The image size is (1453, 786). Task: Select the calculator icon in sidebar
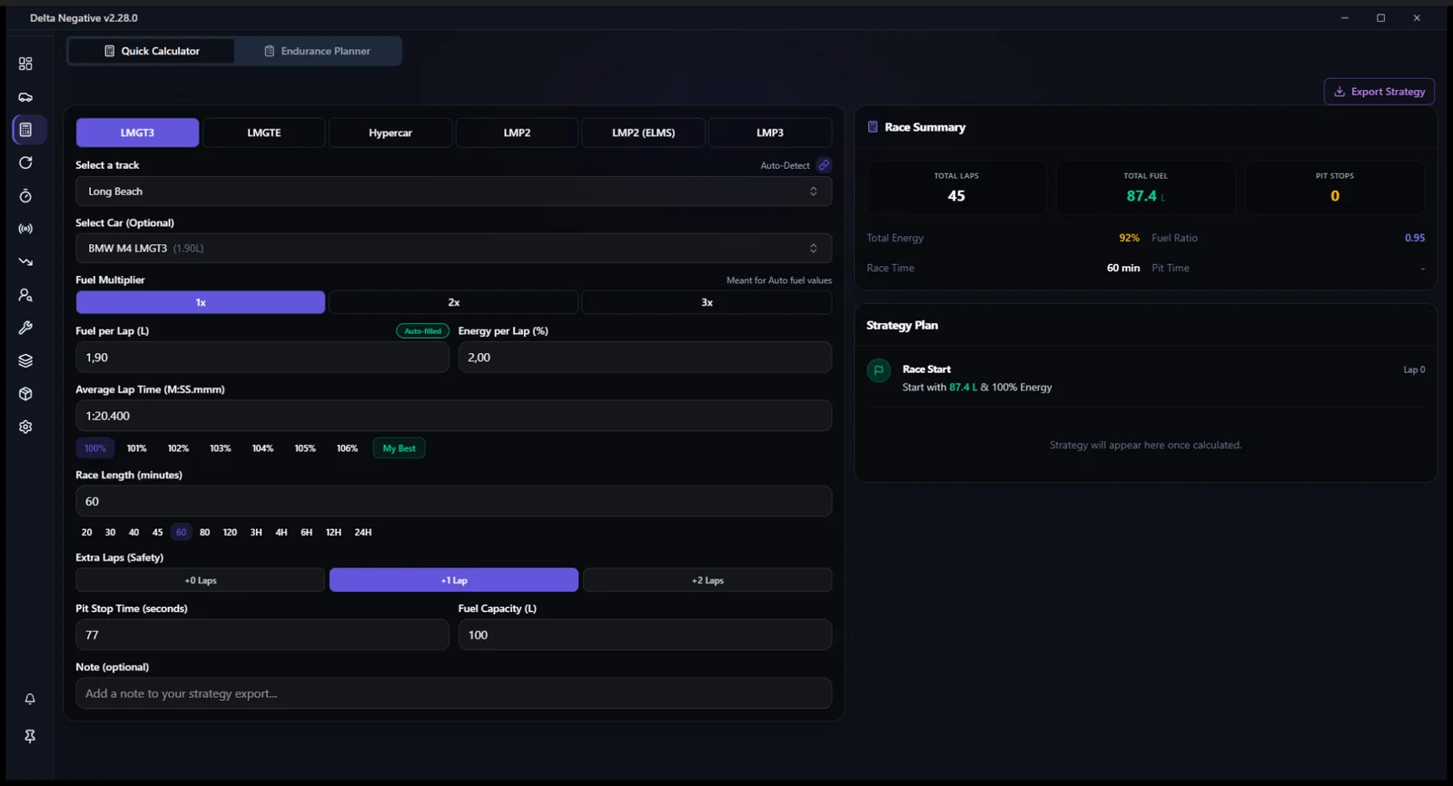pyautogui.click(x=25, y=130)
